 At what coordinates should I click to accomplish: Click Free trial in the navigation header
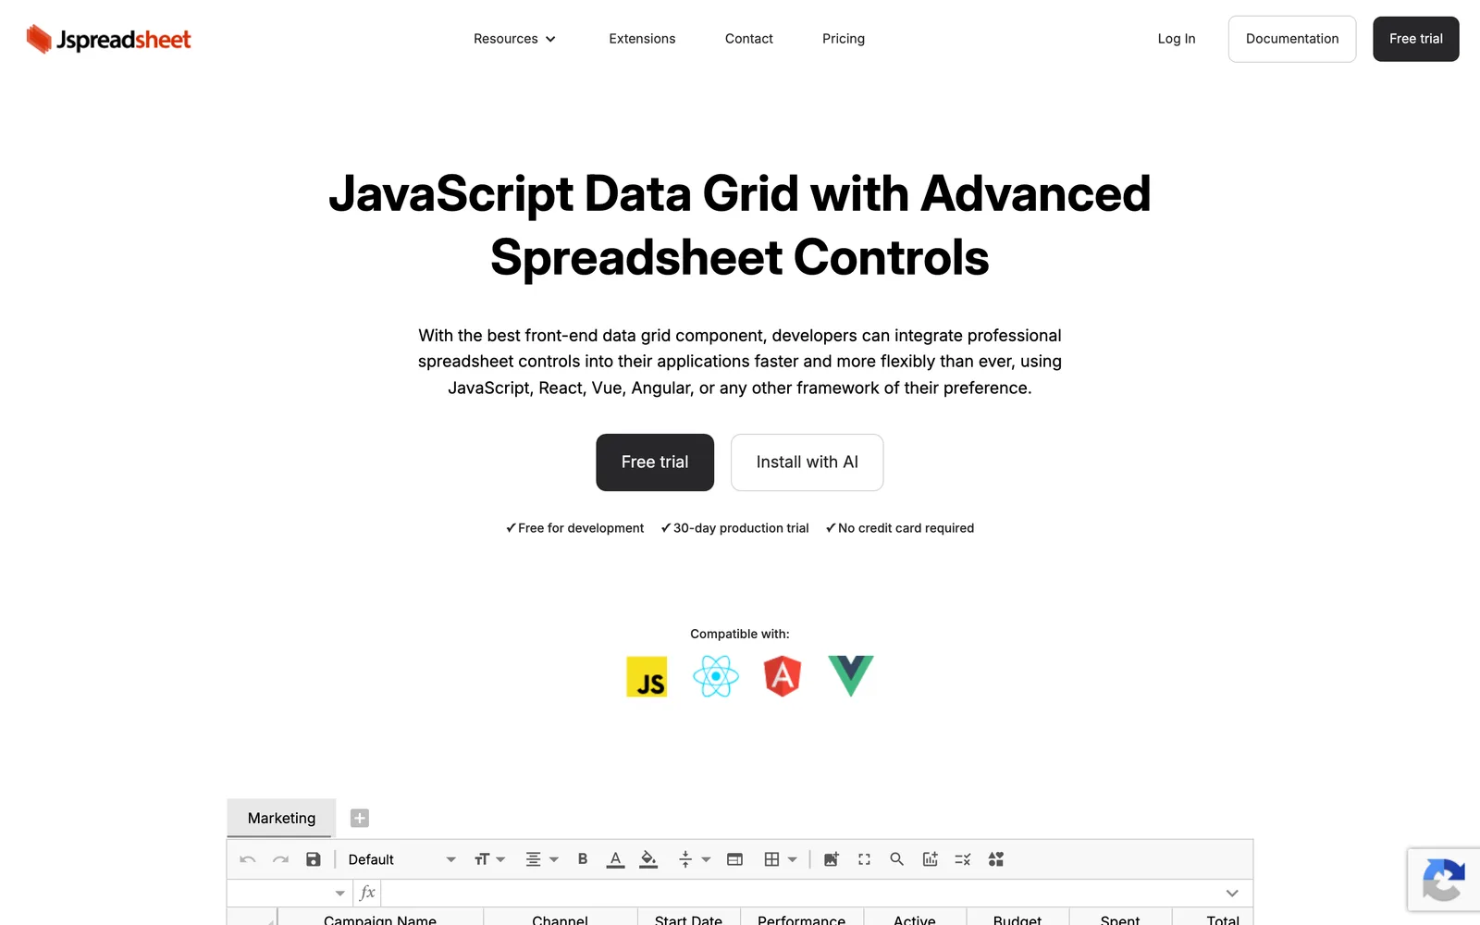coord(1416,39)
